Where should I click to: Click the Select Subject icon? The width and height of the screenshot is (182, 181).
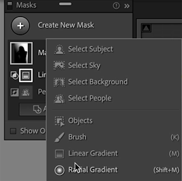59,49
